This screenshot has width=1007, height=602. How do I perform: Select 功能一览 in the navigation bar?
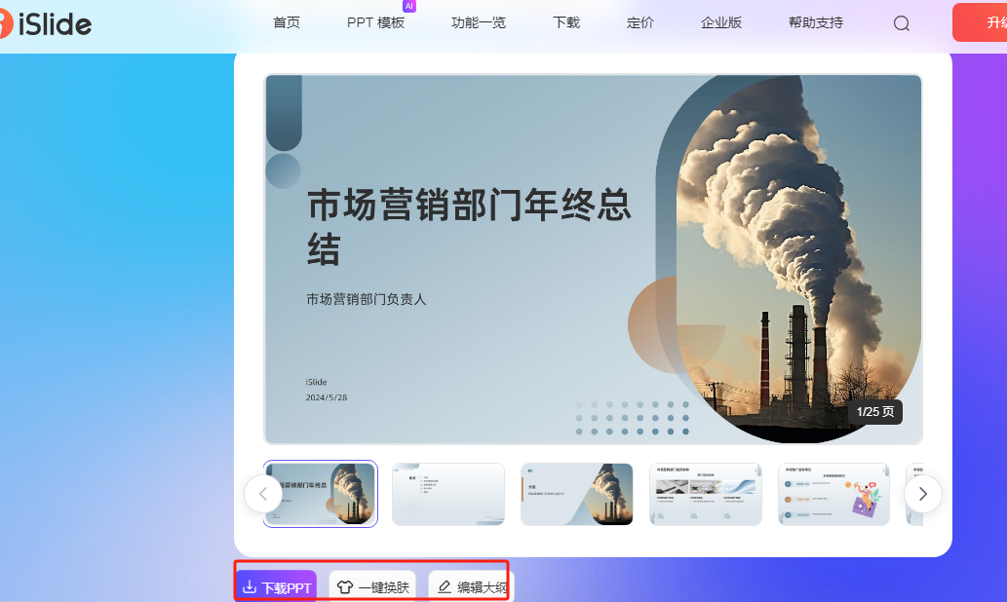pos(479,22)
